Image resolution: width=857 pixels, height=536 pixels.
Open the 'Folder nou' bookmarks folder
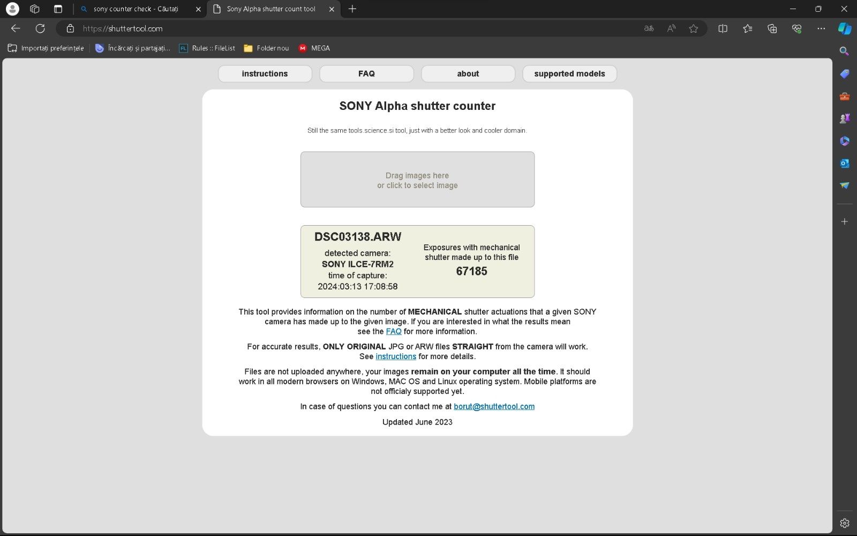click(267, 48)
